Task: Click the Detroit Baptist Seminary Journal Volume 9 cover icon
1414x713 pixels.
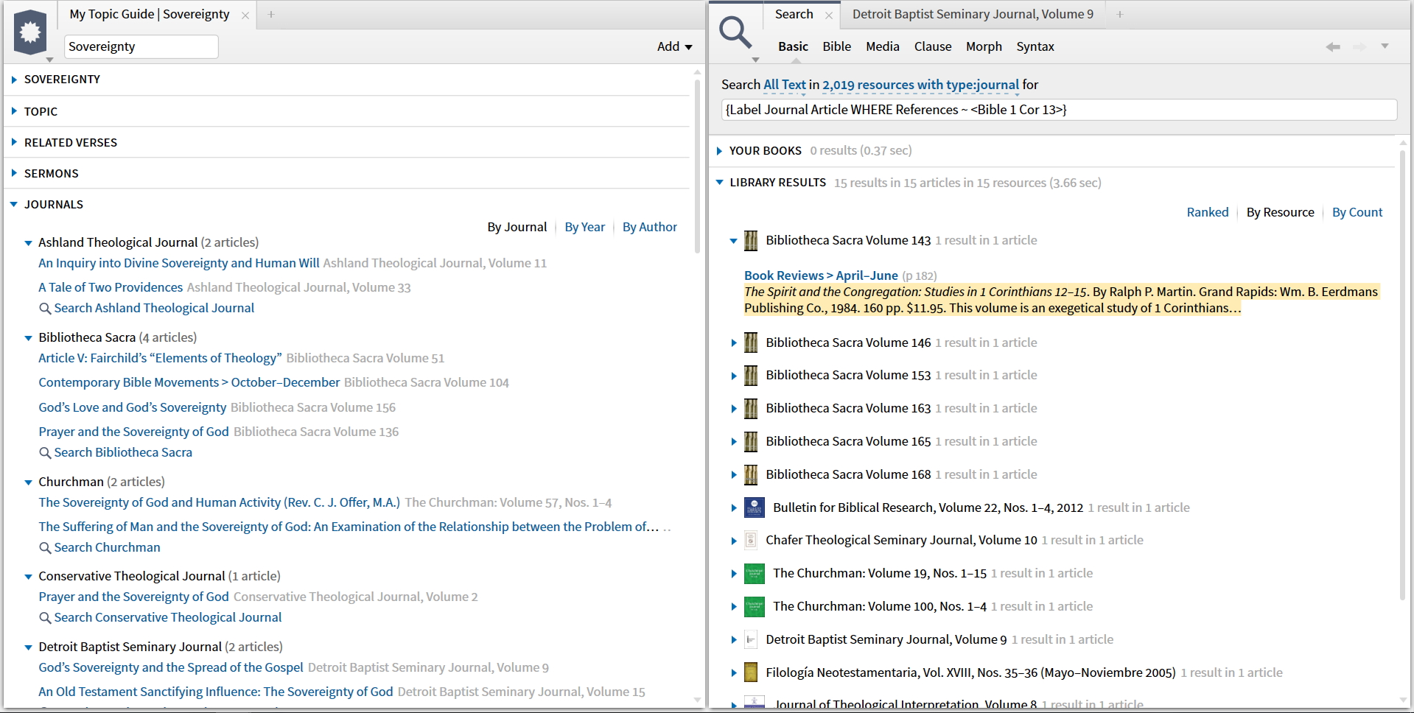Action: coord(751,640)
